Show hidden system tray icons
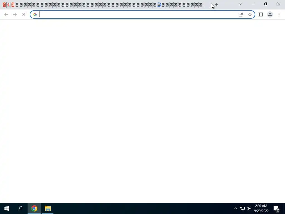Screen dimensions: 285x214 pyautogui.click(x=235, y=208)
